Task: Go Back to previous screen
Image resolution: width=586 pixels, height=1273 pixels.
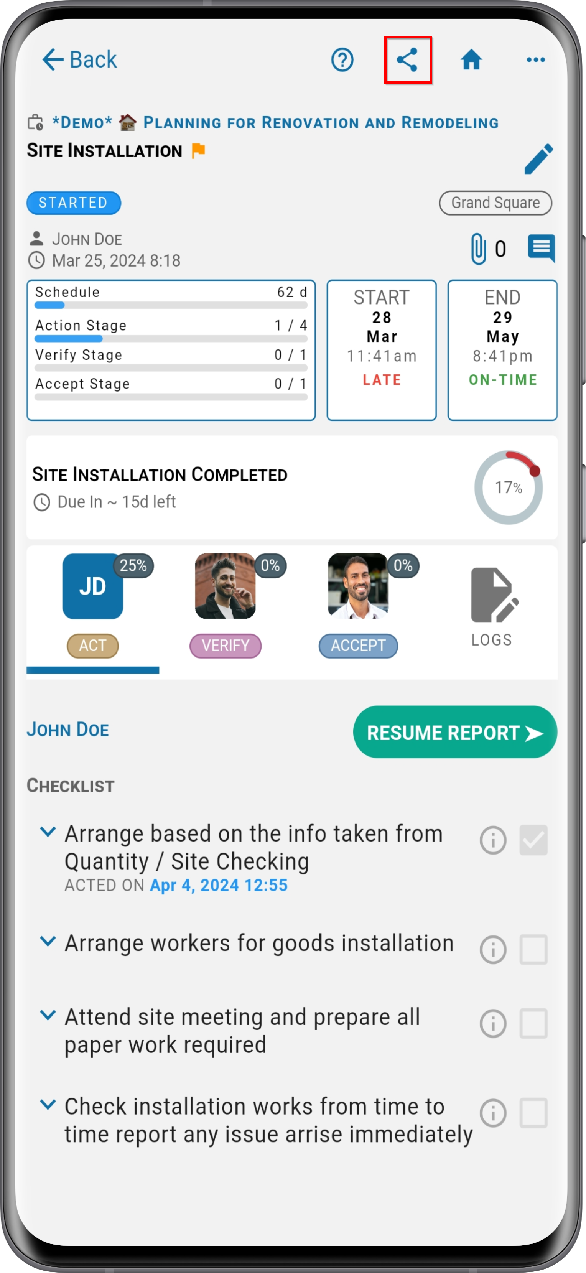Action: tap(79, 60)
